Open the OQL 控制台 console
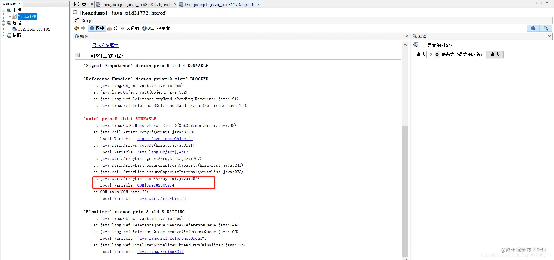The width and height of the screenshot is (554, 260). [156, 28]
